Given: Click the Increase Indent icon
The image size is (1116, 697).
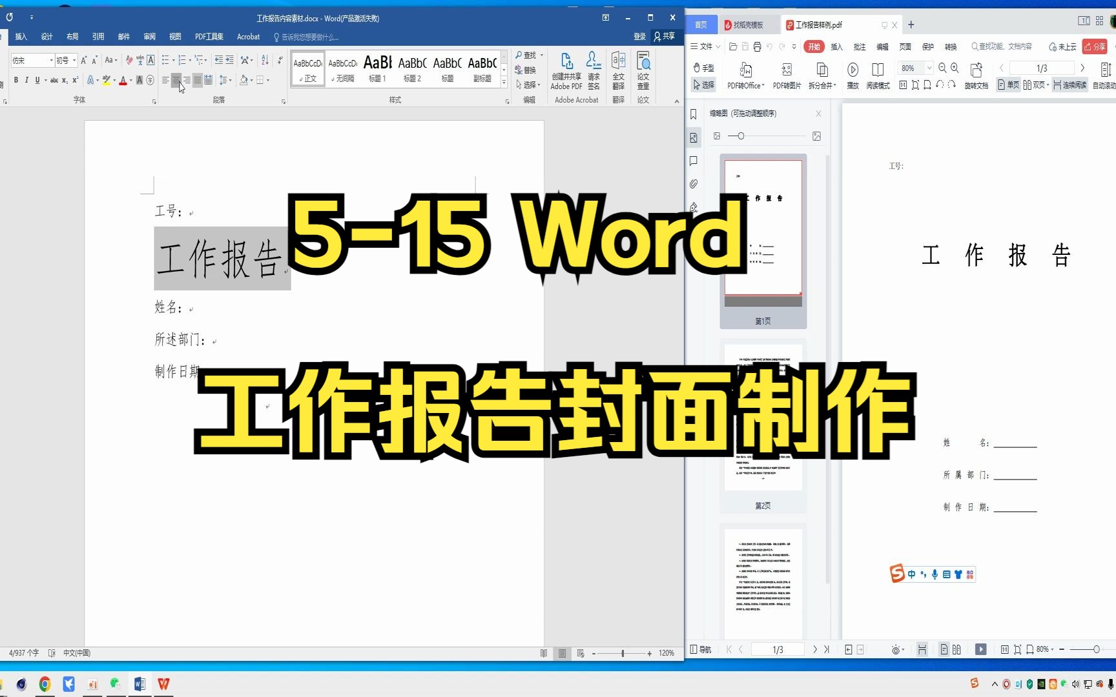Looking at the screenshot, I should click(229, 60).
